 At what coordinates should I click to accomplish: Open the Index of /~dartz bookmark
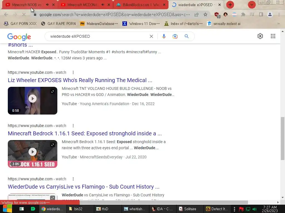183,24
